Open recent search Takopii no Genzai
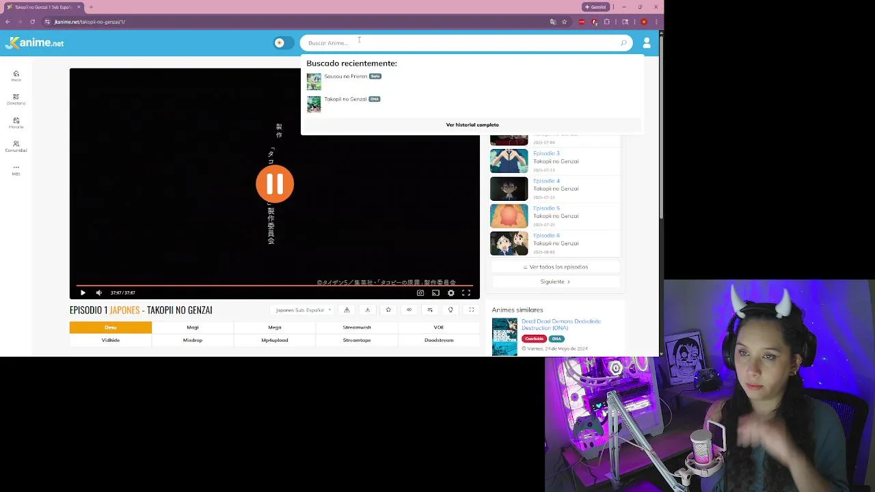875x492 pixels. 345,99
